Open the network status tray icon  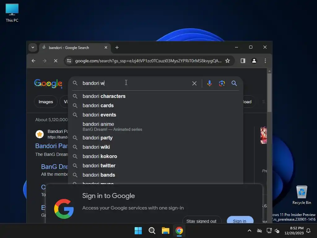(x=269, y=231)
